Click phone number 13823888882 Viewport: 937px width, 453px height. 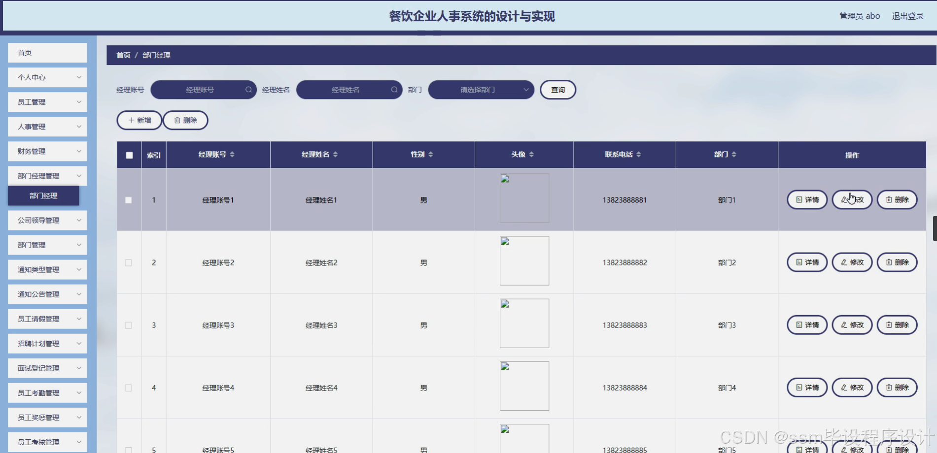pos(625,262)
